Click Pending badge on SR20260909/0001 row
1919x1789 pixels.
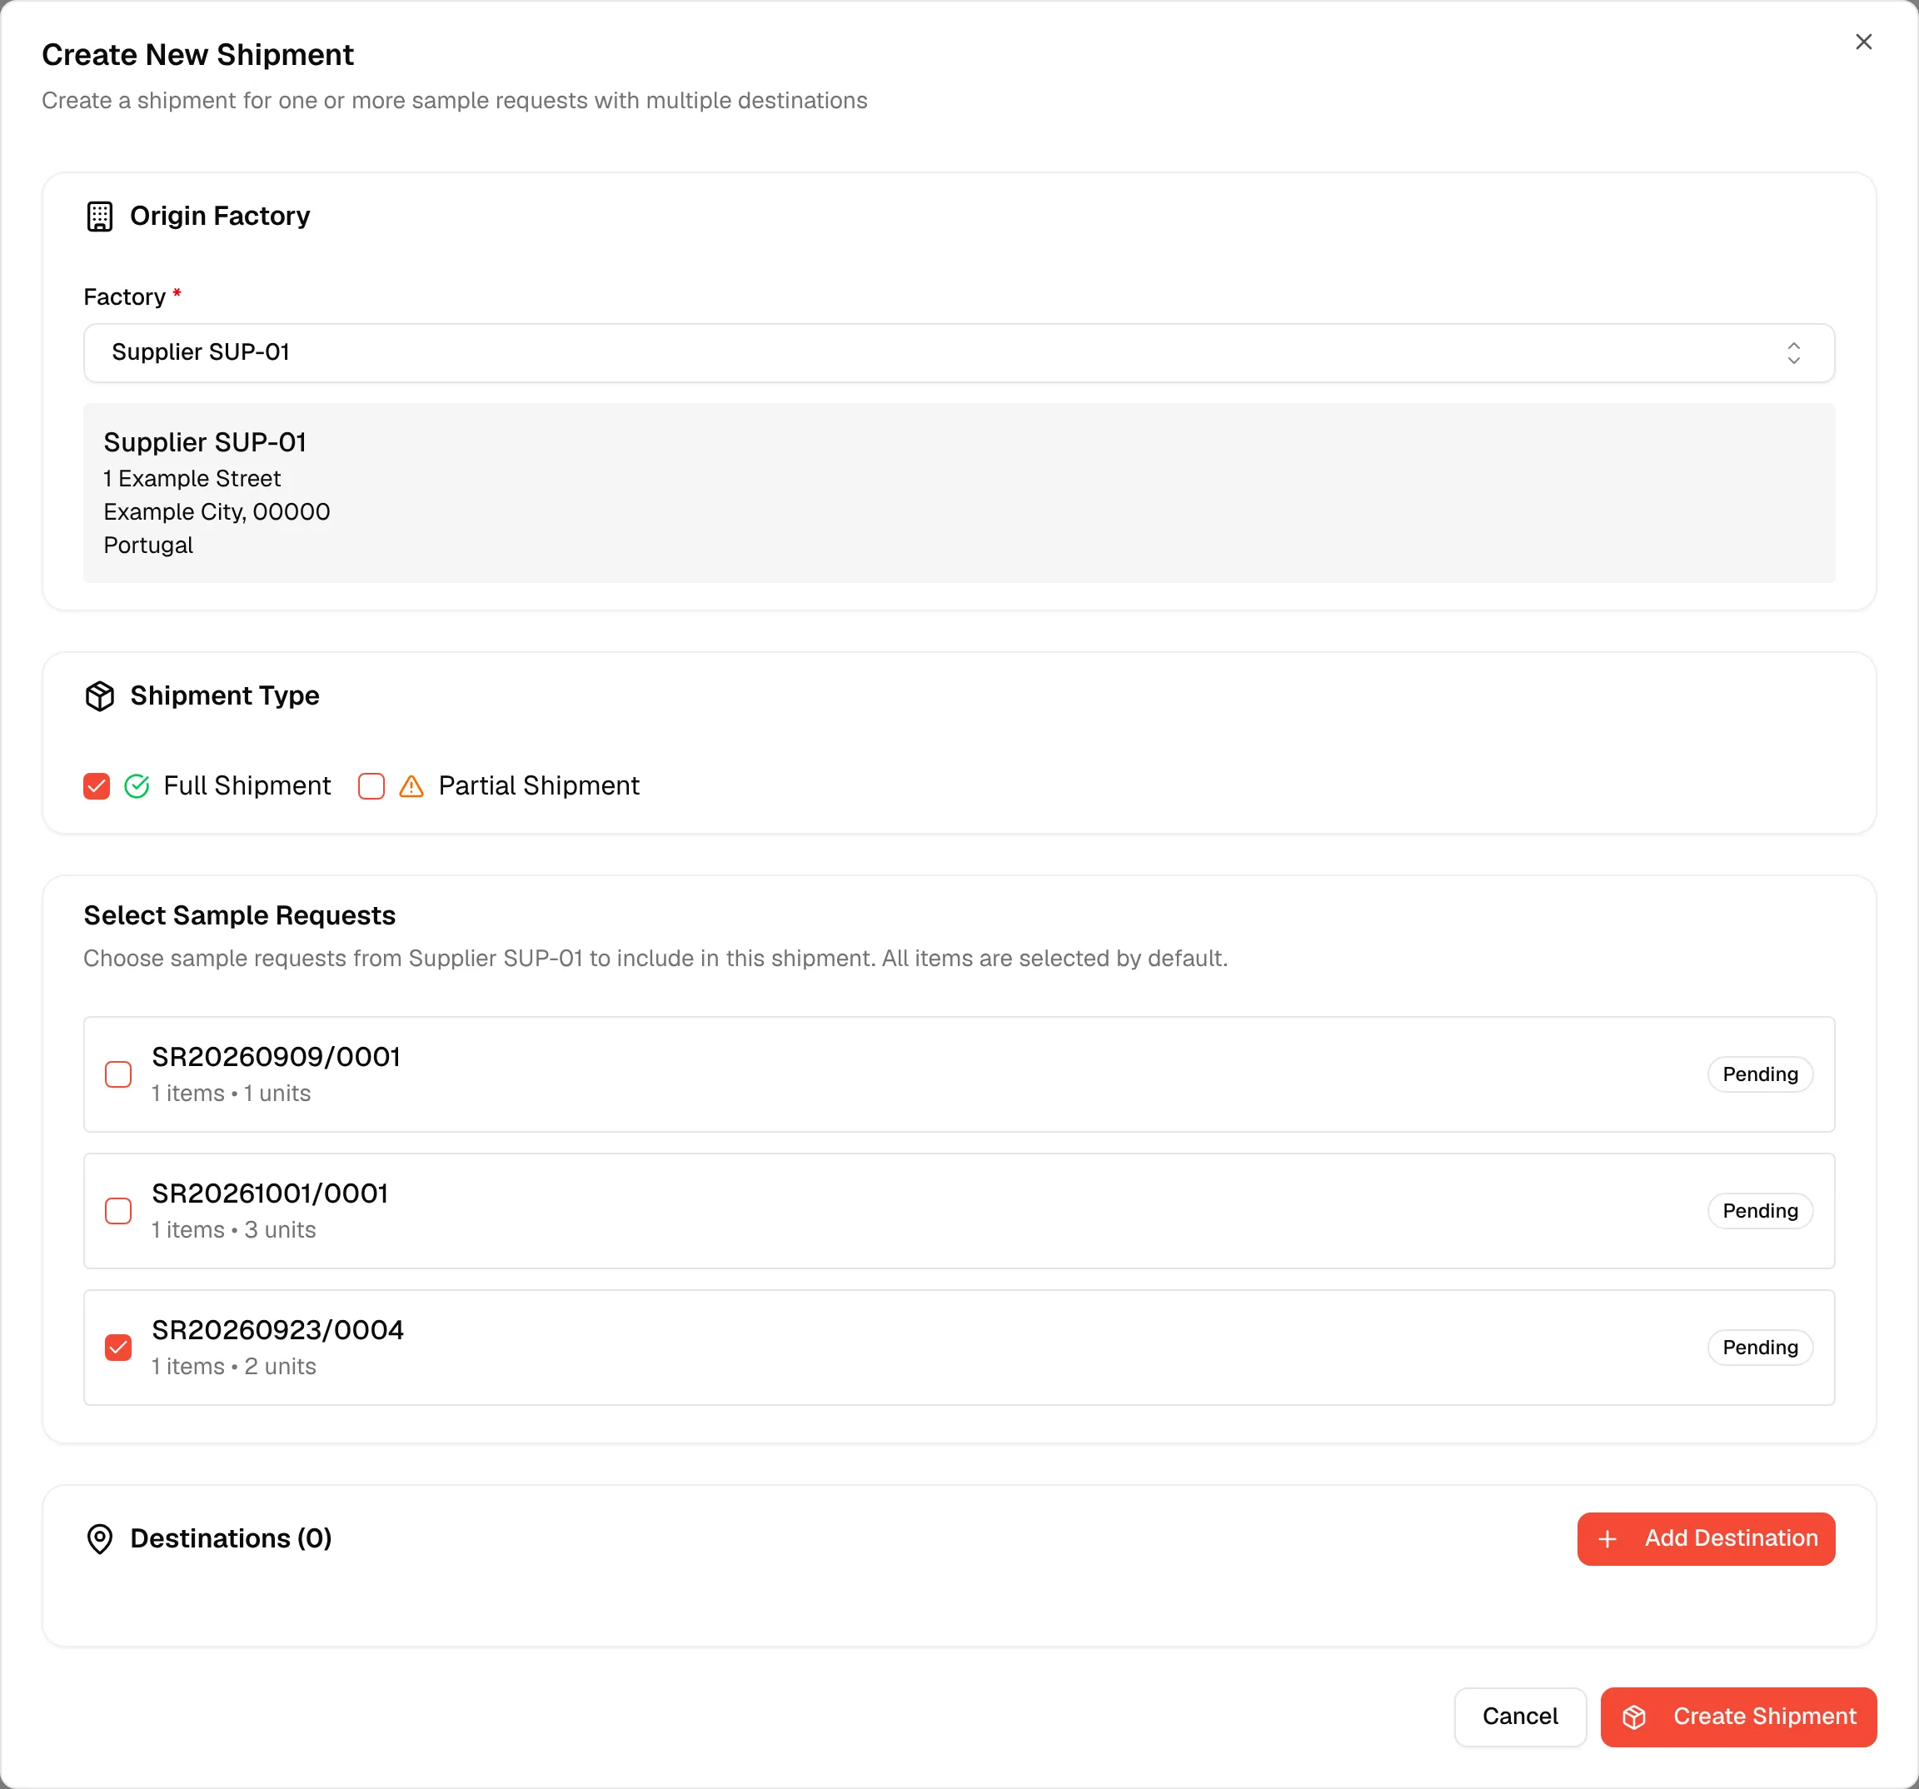click(x=1760, y=1074)
